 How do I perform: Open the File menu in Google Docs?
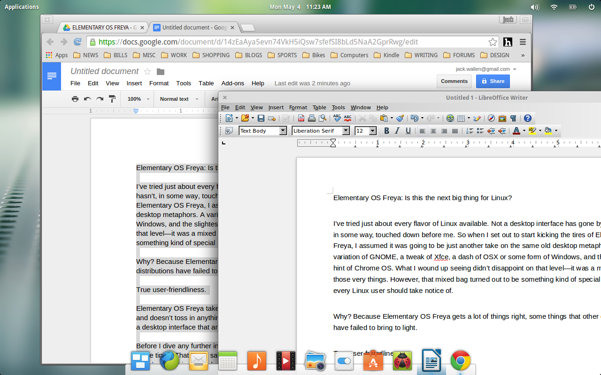click(75, 83)
